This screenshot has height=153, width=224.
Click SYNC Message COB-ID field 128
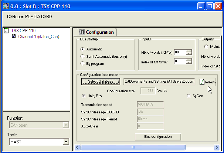[x=150, y=112]
